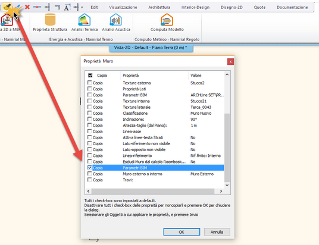Open Proprieta Struttura cylinder icon
The image size is (319, 245).
(x=50, y=20)
